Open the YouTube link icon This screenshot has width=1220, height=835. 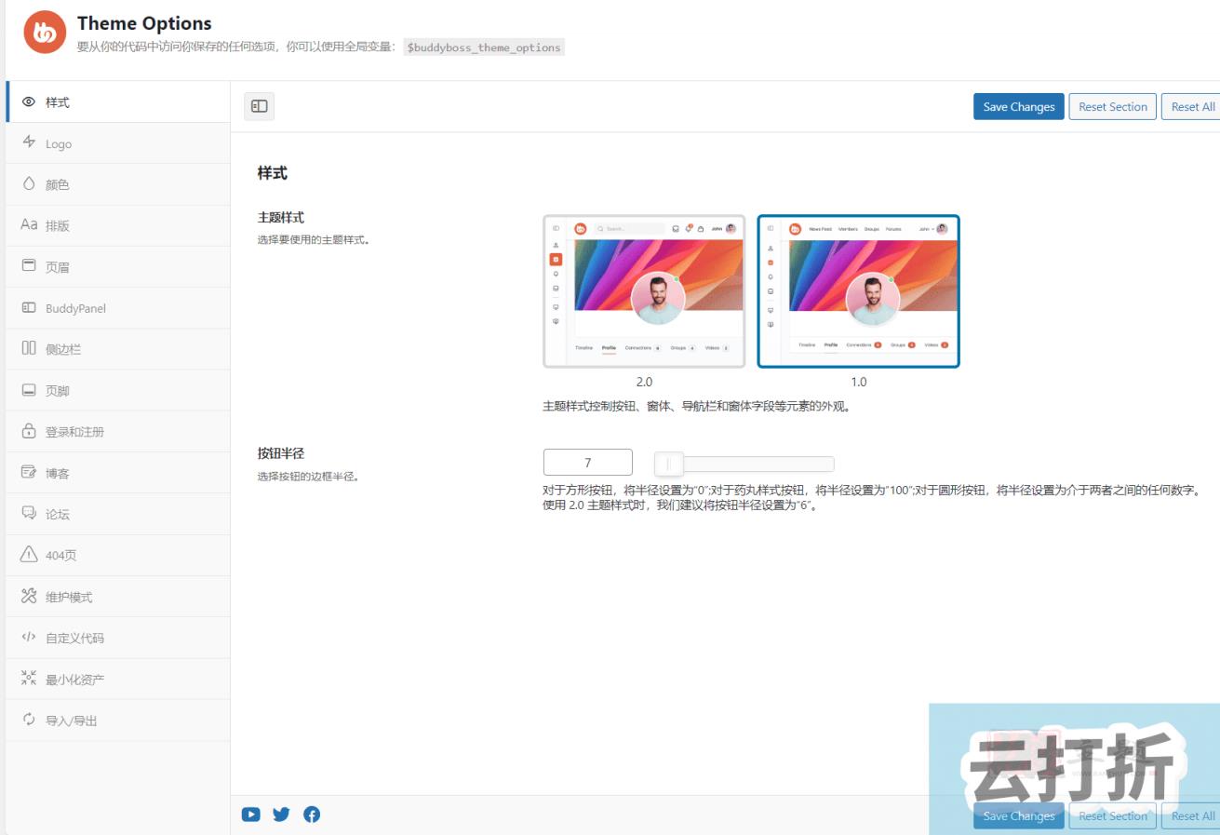click(x=251, y=815)
